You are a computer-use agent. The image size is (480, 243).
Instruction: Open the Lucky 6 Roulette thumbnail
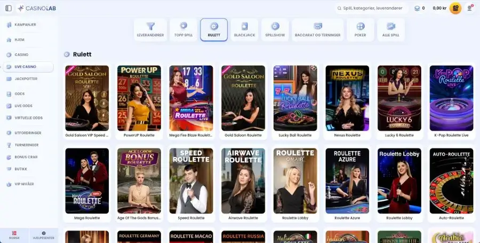(399, 98)
